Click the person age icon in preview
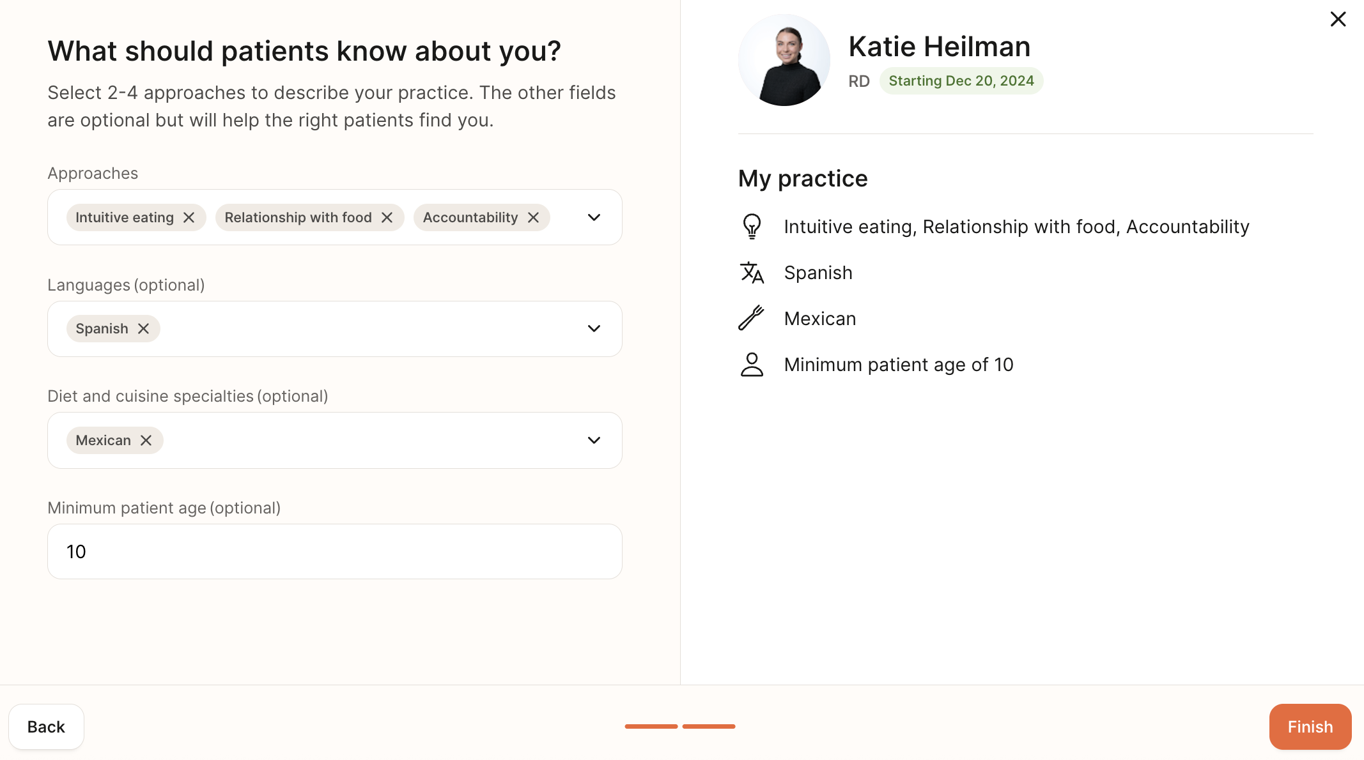The image size is (1364, 760). tap(752, 365)
